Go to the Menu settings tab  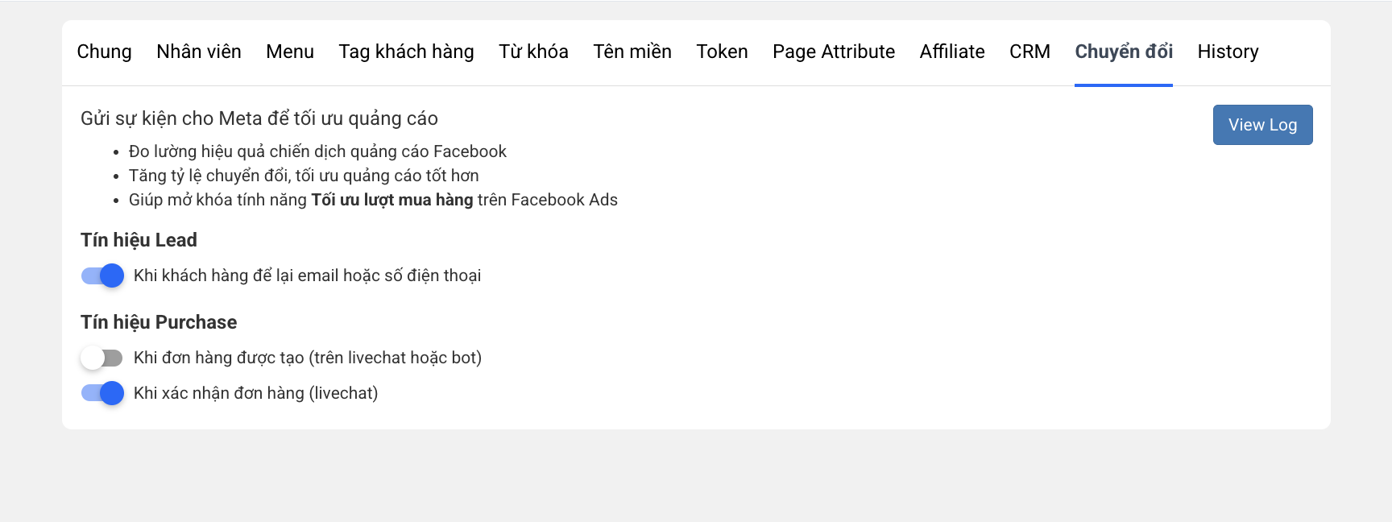290,52
